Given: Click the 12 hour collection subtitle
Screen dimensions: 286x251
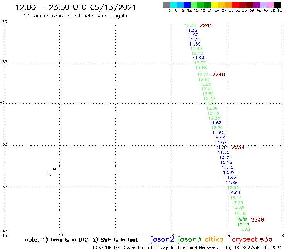Looking at the screenshot, I should pos(75,16).
